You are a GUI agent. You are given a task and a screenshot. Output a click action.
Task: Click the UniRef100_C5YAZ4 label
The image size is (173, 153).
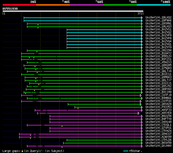click(158, 131)
